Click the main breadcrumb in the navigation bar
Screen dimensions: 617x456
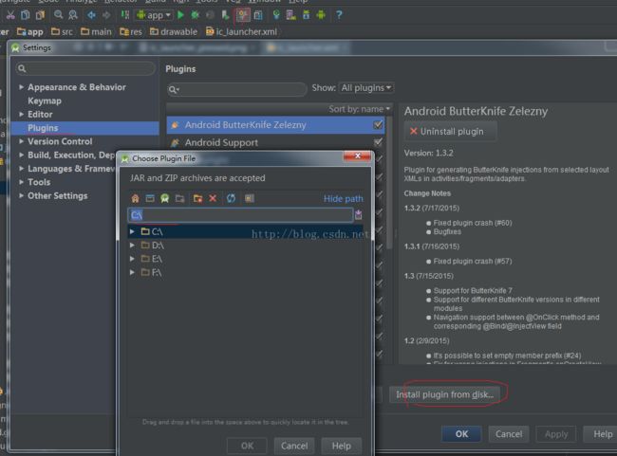coord(97,32)
